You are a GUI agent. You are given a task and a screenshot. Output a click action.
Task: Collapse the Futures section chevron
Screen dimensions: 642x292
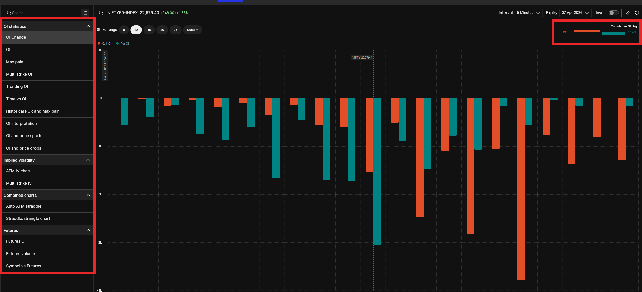click(x=88, y=230)
